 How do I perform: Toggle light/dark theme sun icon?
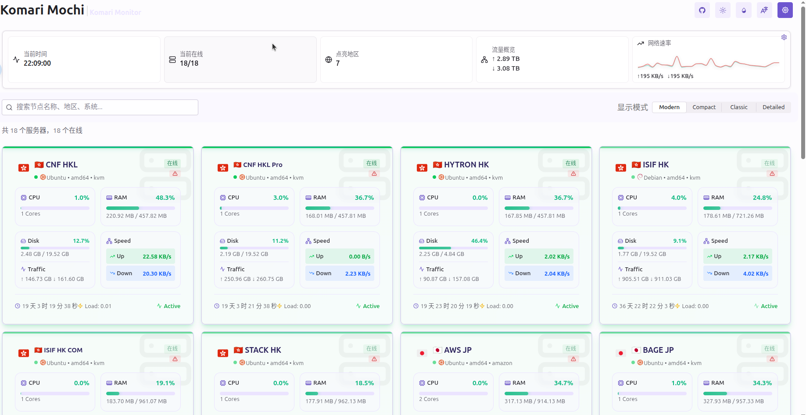(x=723, y=10)
